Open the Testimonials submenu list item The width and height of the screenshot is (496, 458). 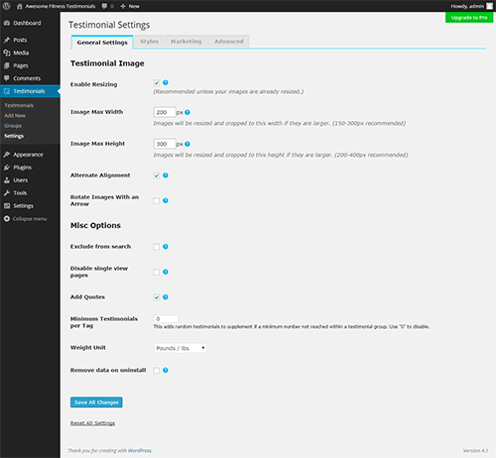(x=19, y=105)
